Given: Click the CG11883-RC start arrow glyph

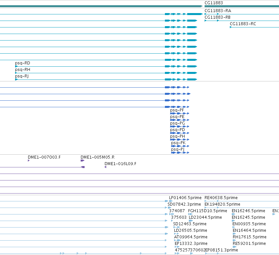Looking at the screenshot, I should (x=230, y=27).
